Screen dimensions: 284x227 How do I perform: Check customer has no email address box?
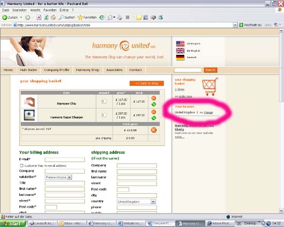[x=22, y=166]
